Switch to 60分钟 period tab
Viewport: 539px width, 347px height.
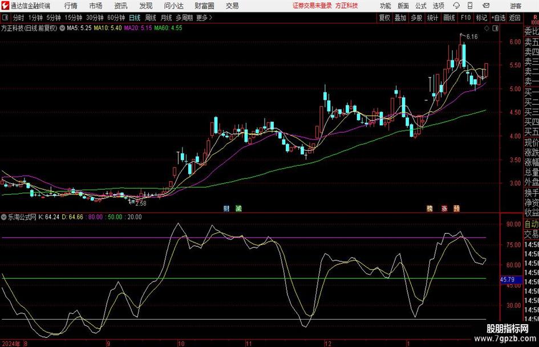coord(116,18)
